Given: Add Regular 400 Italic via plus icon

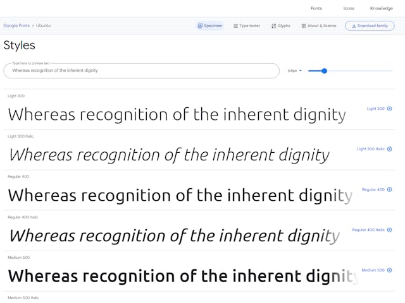Looking at the screenshot, I should (390, 230).
